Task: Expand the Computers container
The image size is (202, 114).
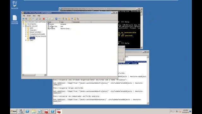Action: click(26, 30)
